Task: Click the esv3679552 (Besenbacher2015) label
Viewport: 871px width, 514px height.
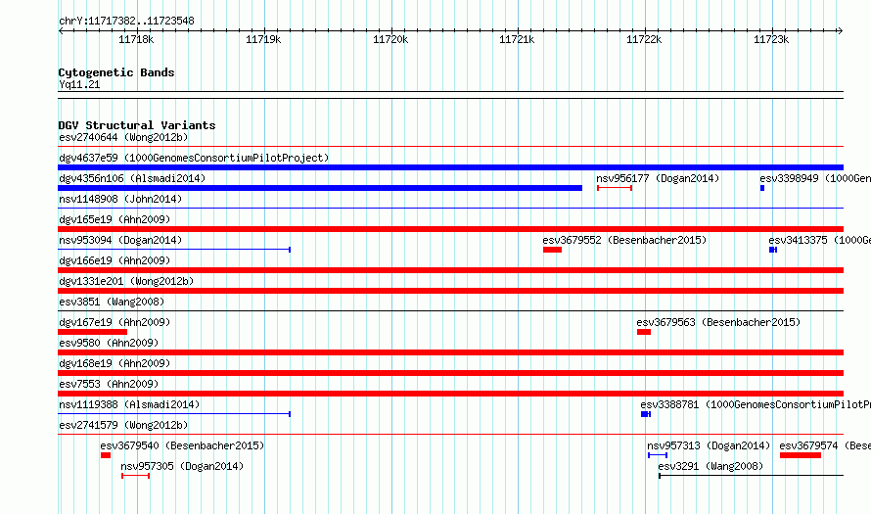Action: [624, 240]
